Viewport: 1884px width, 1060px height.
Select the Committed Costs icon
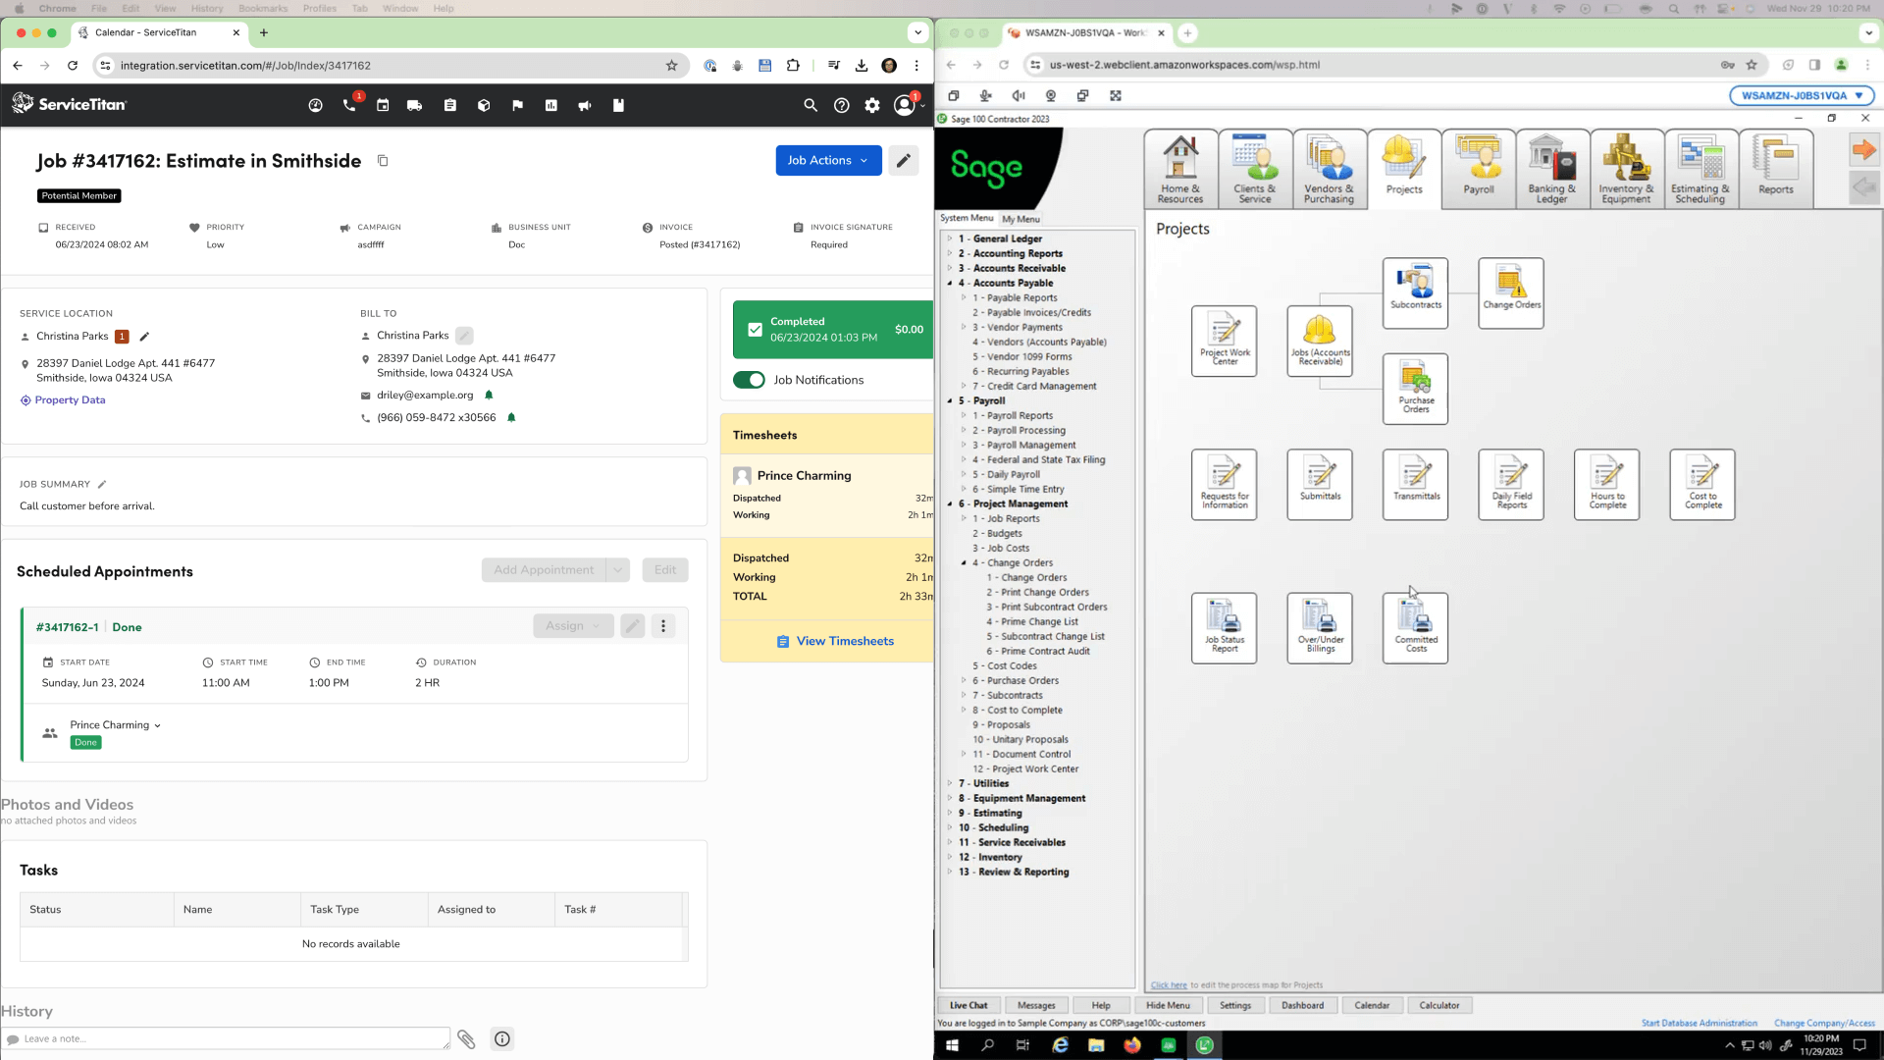pos(1417,626)
